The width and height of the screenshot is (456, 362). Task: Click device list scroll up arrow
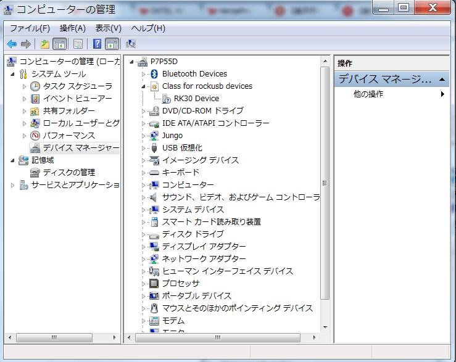(x=325, y=61)
